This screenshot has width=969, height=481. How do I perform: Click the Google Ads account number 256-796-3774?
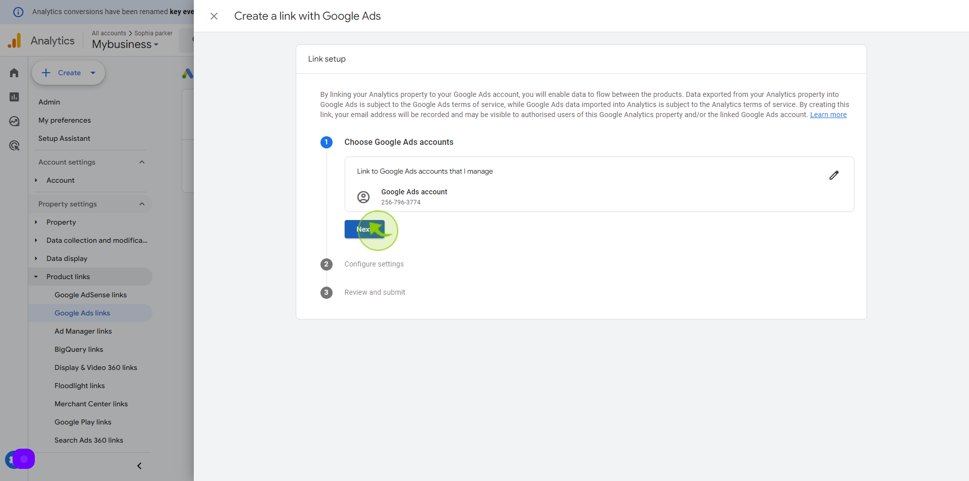pyautogui.click(x=401, y=202)
